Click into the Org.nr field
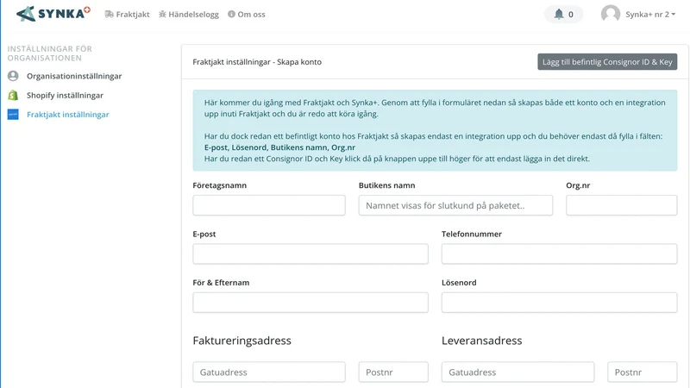690x388 pixels. pyautogui.click(x=621, y=205)
